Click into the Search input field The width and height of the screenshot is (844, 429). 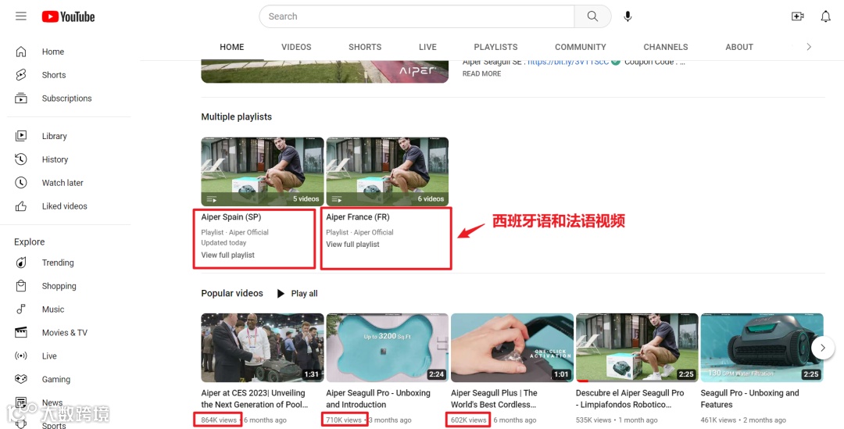(417, 16)
